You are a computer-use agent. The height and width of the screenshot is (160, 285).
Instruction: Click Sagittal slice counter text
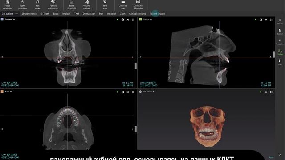[x=266, y=85]
